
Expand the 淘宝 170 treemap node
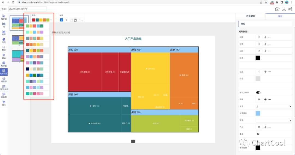(95, 106)
